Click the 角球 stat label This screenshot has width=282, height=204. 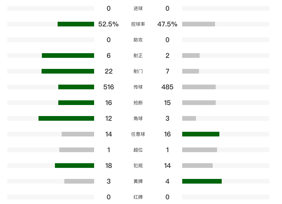click(138, 118)
